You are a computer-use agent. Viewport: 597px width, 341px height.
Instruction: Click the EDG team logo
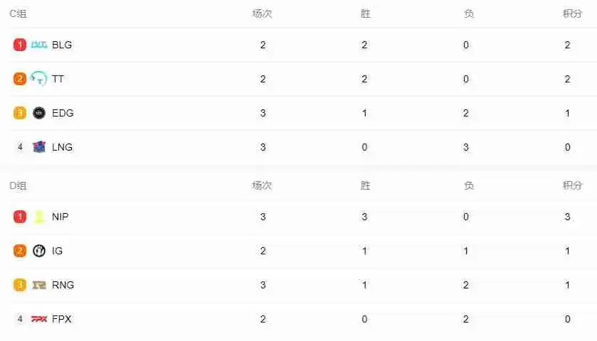(39, 113)
